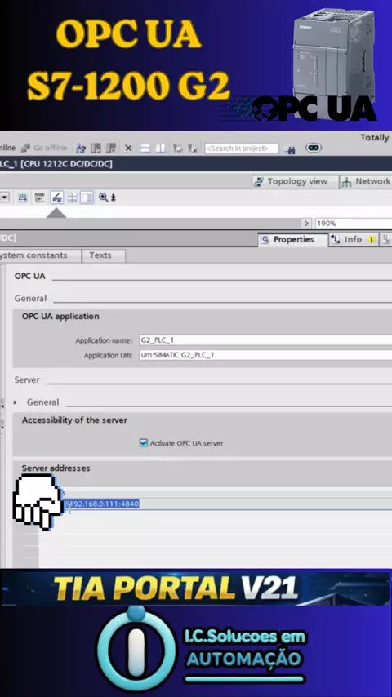Click the X delete icon in toolbar
The height and width of the screenshot is (697, 392).
(128, 148)
